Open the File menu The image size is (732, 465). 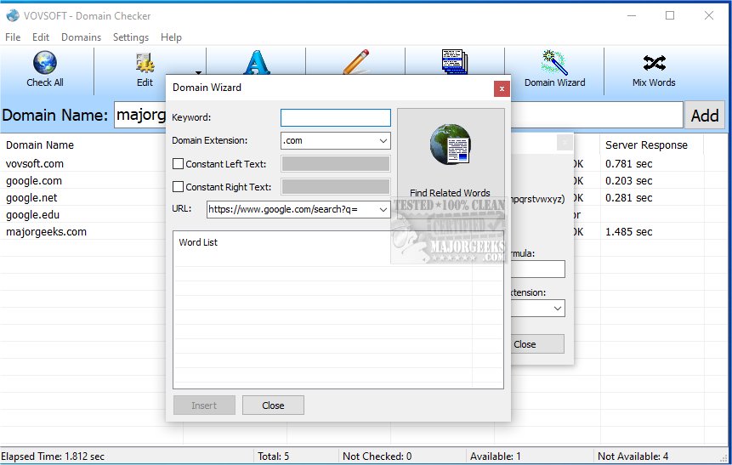13,37
